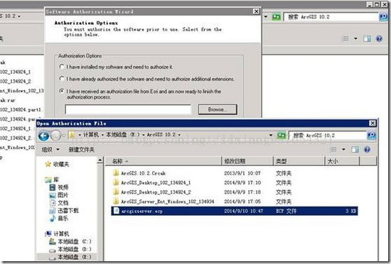Close the Software Authorization Wizard
Image resolution: width=391 pixels, height=264 pixels.
coord(256,11)
